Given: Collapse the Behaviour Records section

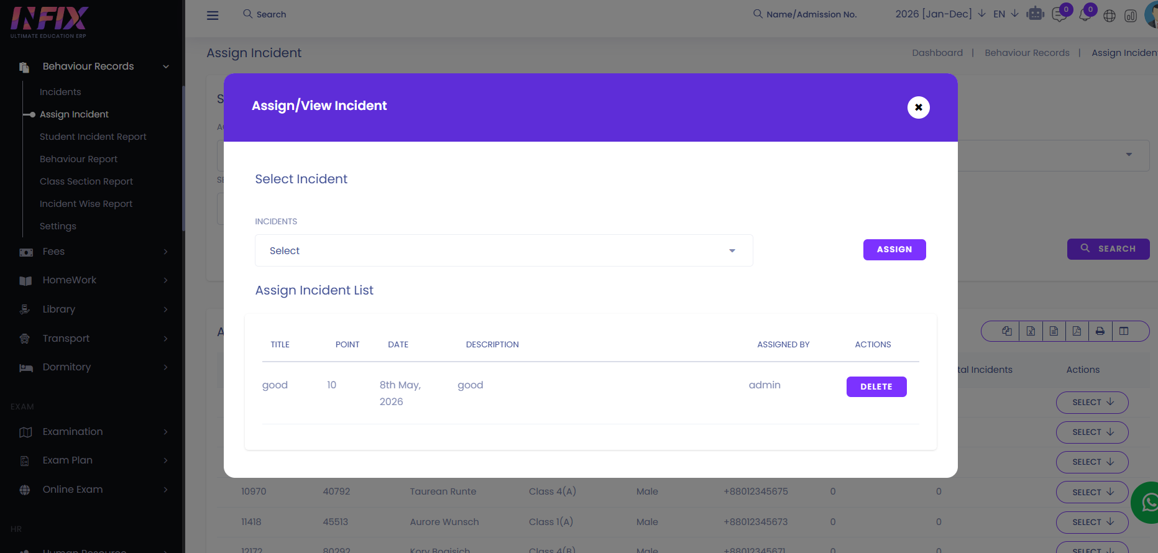Looking at the screenshot, I should pos(93,66).
